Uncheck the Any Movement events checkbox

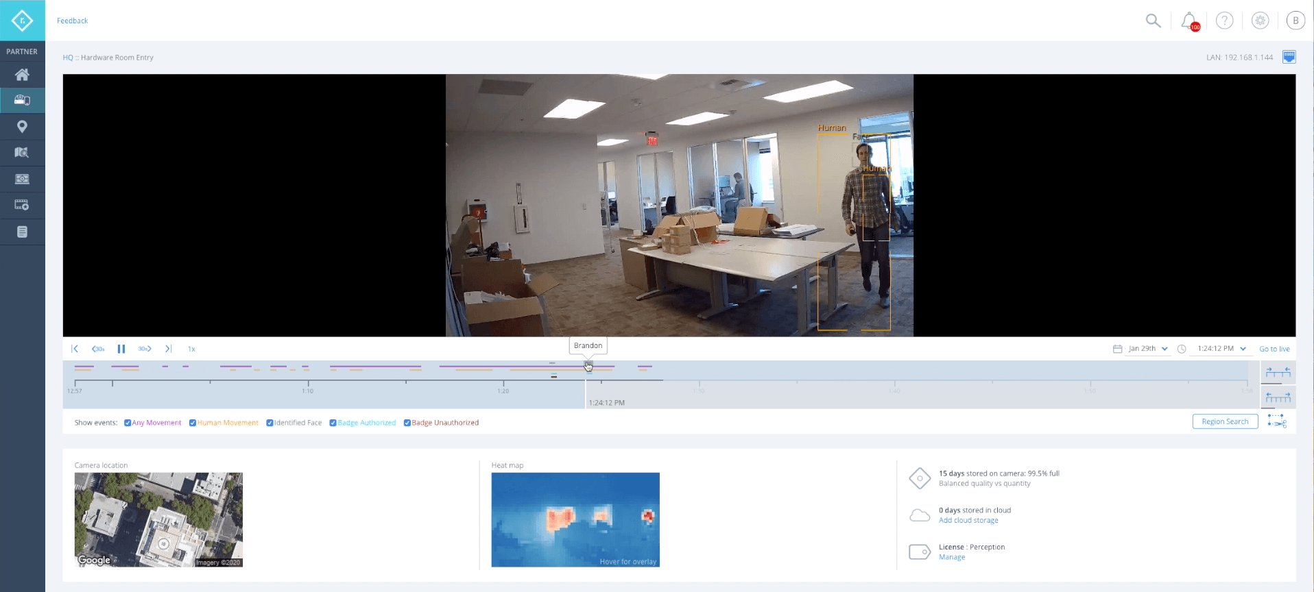[128, 423]
